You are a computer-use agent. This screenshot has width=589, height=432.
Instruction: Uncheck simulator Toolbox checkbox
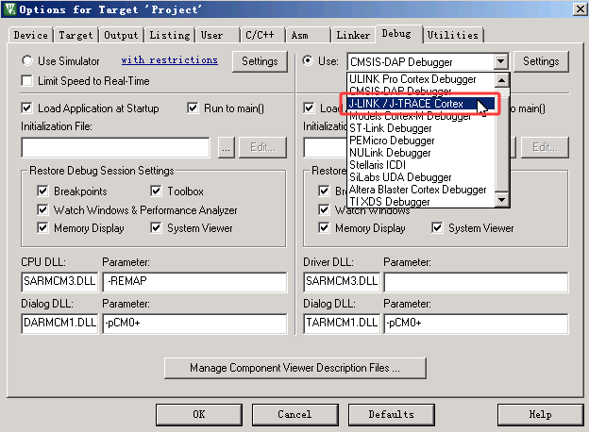pyautogui.click(x=156, y=191)
